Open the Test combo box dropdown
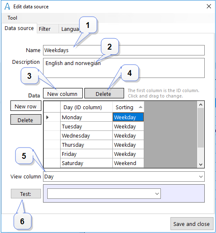Viewport: 216px width, 233px height. [157, 194]
